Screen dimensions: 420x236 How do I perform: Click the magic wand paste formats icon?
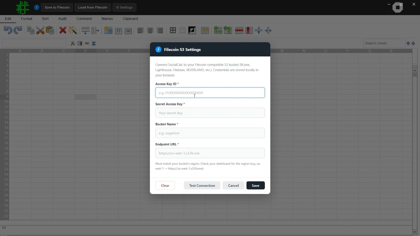pos(73,30)
